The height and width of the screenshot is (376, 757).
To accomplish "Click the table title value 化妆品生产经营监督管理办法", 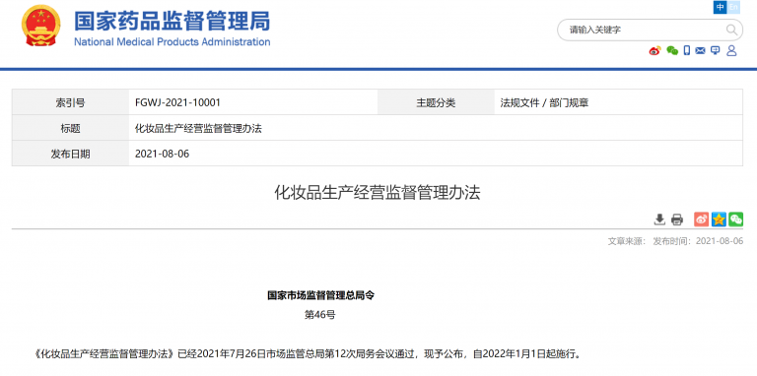I will click(x=198, y=128).
